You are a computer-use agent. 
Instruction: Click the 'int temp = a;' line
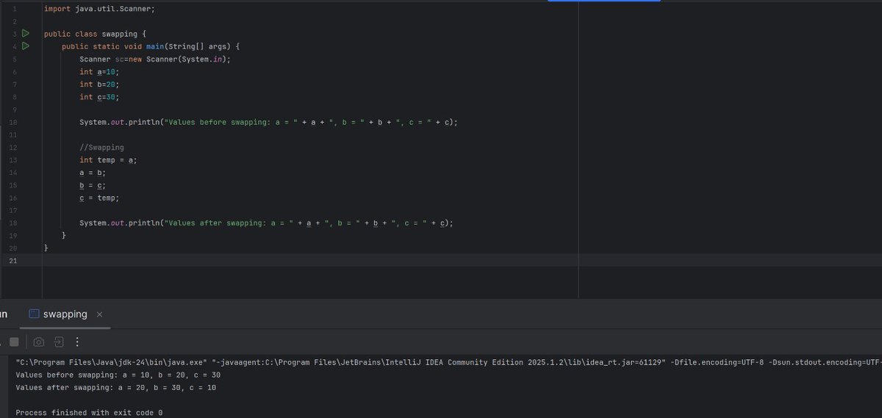point(108,159)
